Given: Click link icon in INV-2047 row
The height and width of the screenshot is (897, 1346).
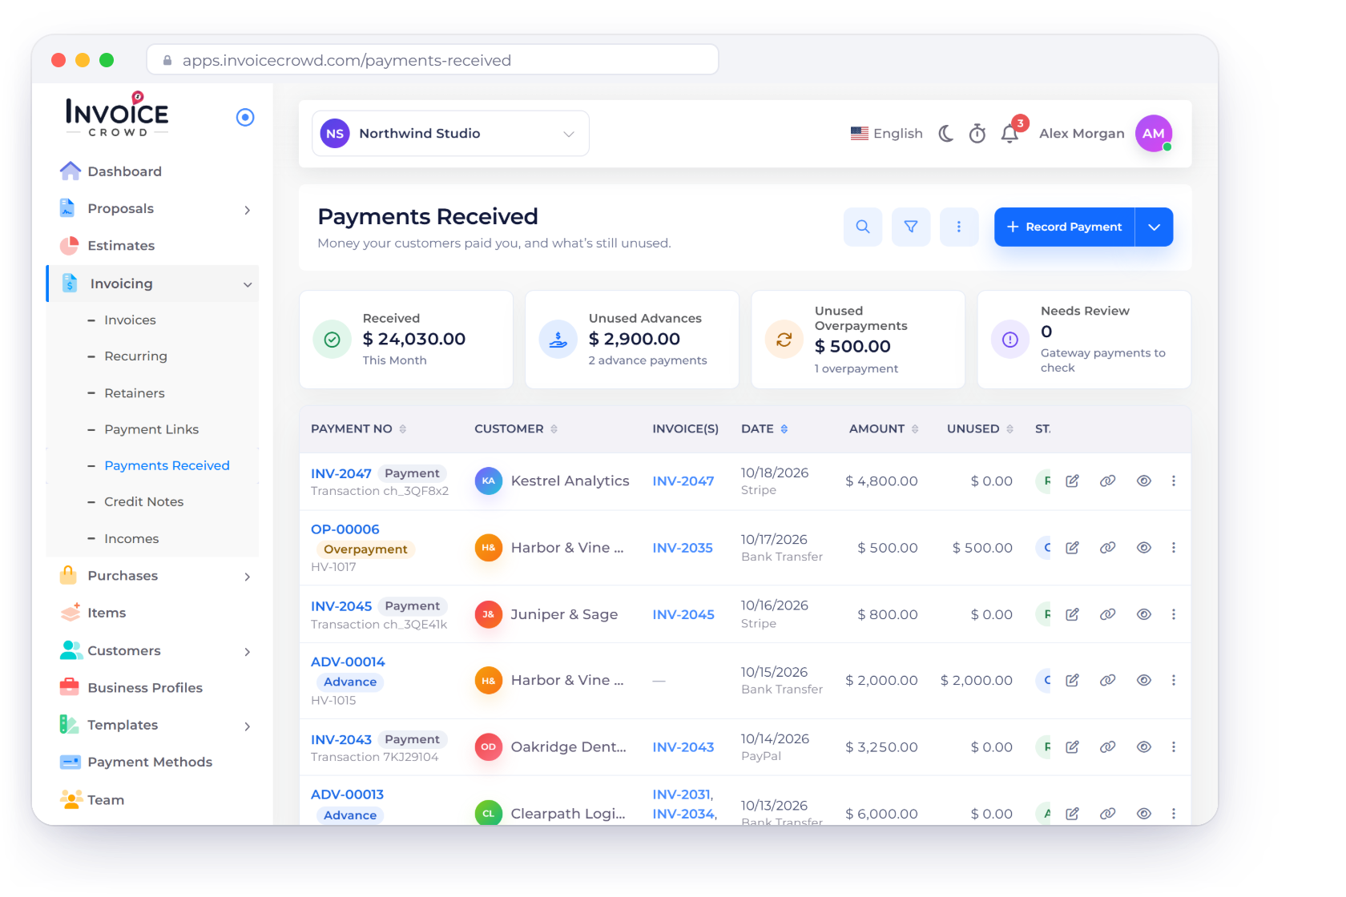Looking at the screenshot, I should pyautogui.click(x=1108, y=481).
